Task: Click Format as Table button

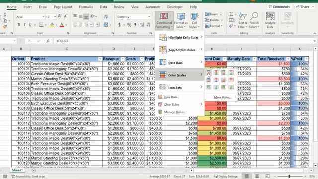Action: 181,20
